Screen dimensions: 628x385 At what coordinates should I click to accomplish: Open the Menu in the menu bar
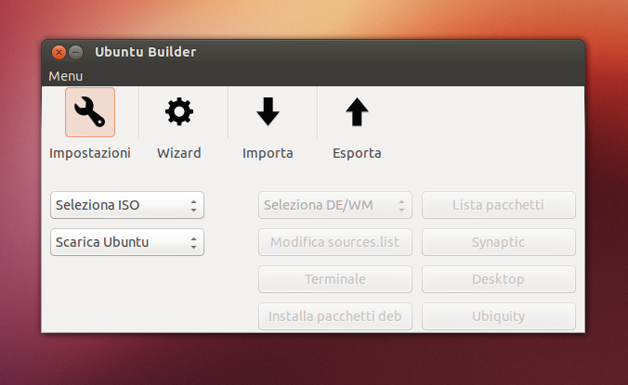(x=66, y=76)
